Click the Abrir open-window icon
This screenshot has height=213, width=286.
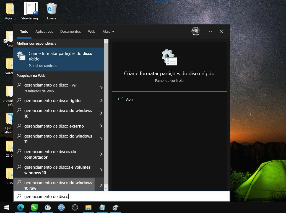(120, 99)
